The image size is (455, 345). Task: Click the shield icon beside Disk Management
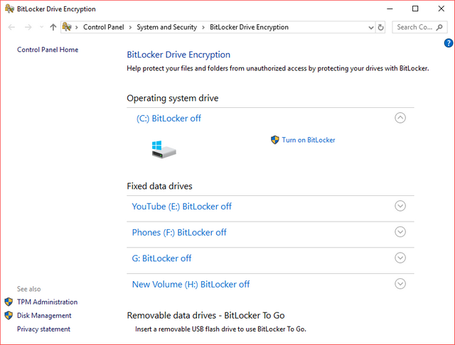9,315
